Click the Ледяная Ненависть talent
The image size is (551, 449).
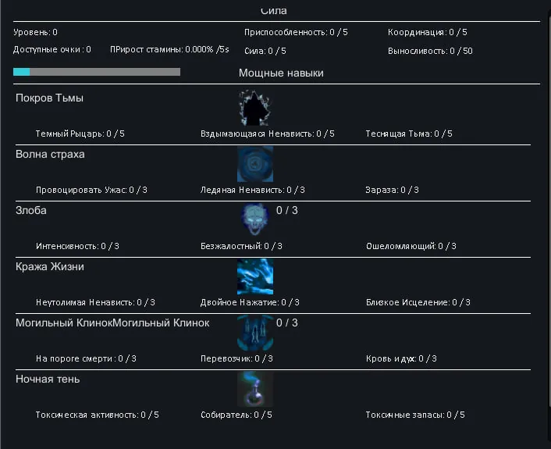(252, 190)
